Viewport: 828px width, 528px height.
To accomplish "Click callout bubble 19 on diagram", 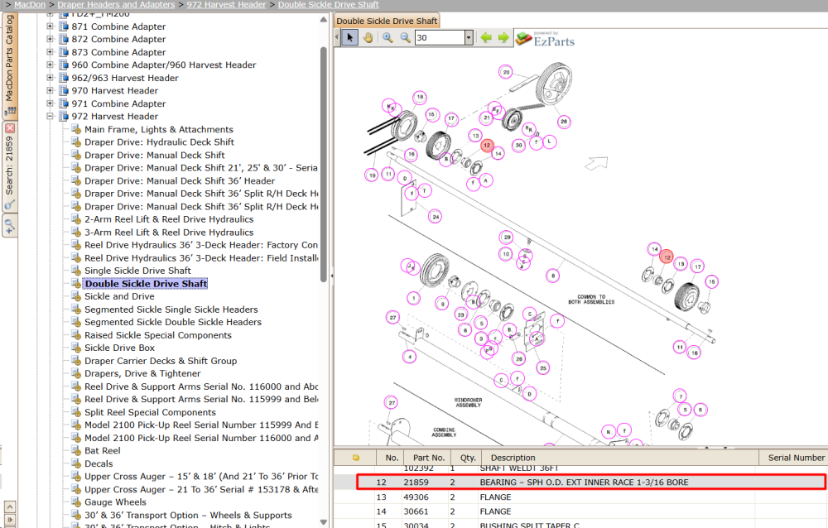I will pos(372,175).
